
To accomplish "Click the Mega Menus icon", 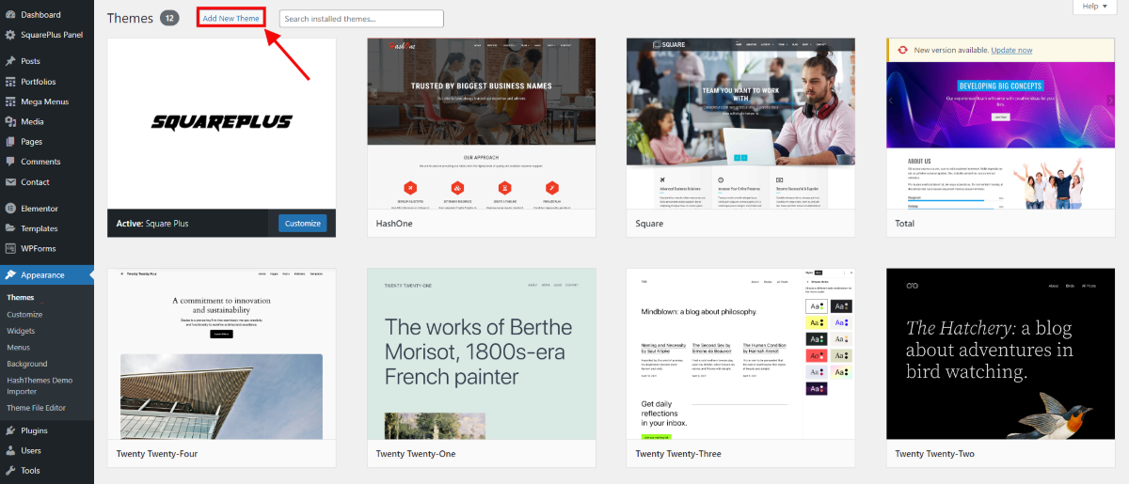I will (x=9, y=101).
